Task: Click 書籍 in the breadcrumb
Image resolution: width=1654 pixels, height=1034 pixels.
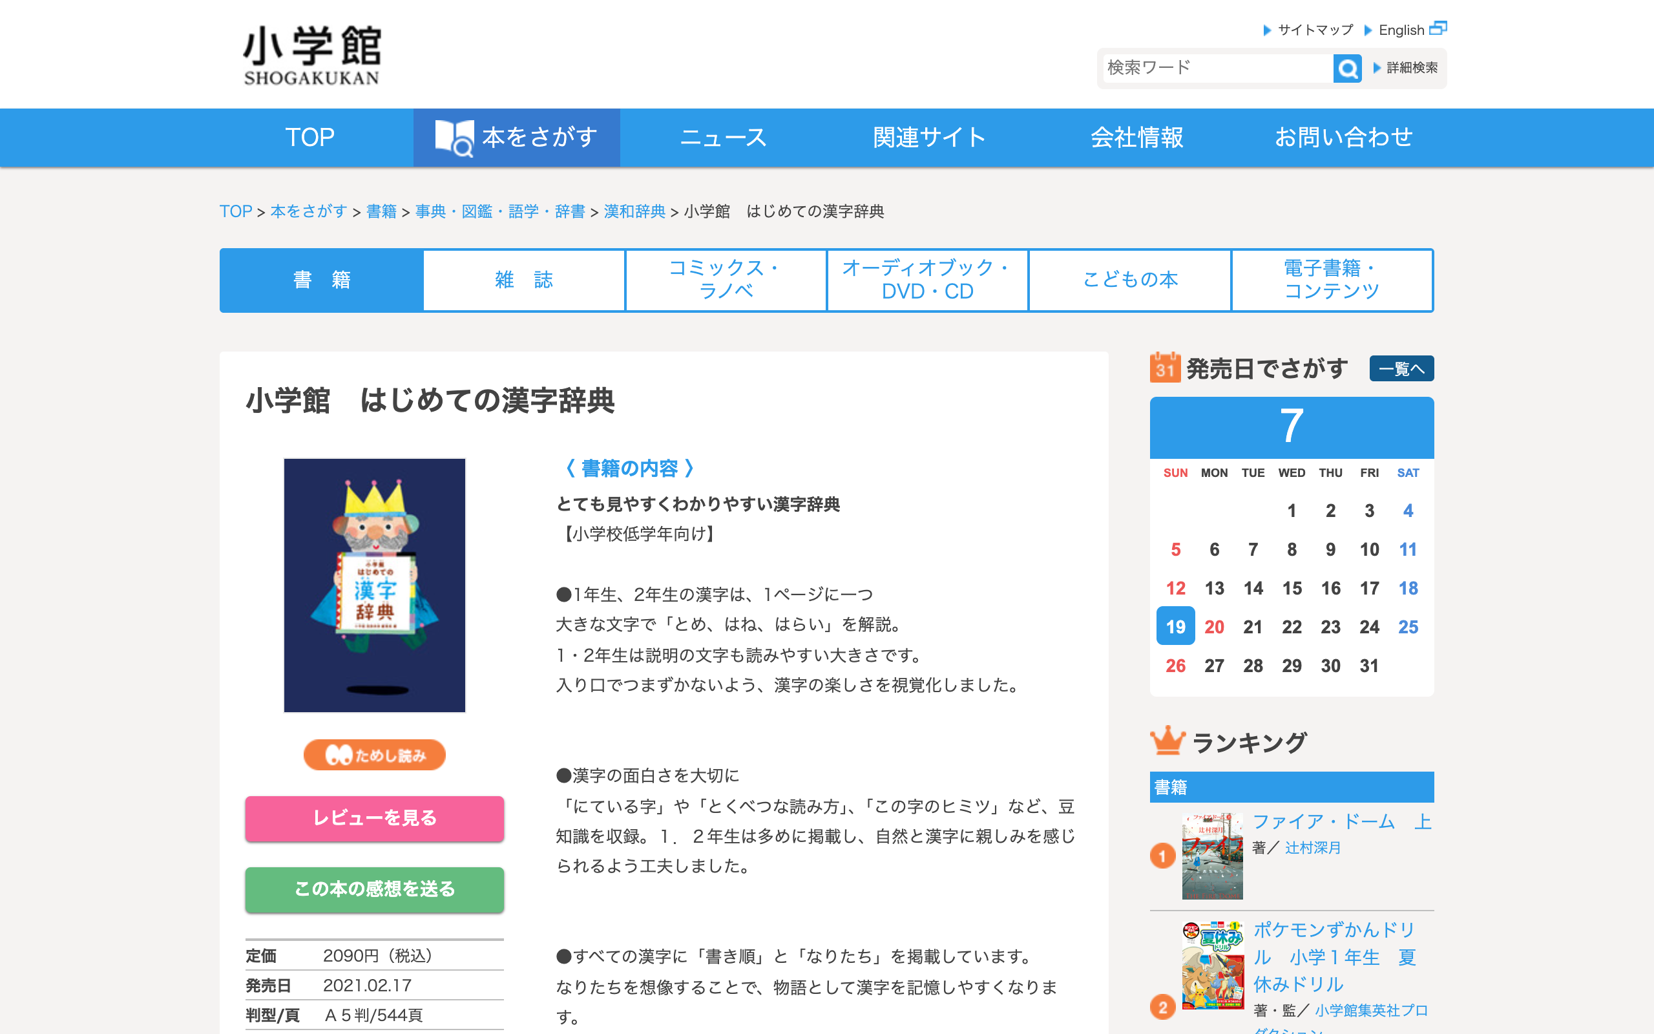Action: (381, 211)
